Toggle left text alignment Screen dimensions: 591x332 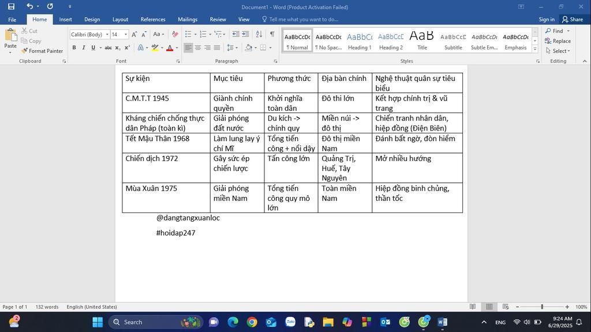(188, 48)
